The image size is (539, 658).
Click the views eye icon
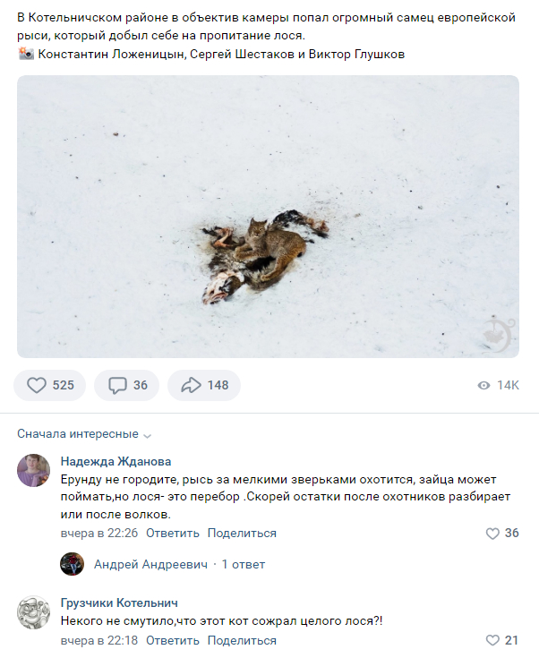pyautogui.click(x=483, y=385)
